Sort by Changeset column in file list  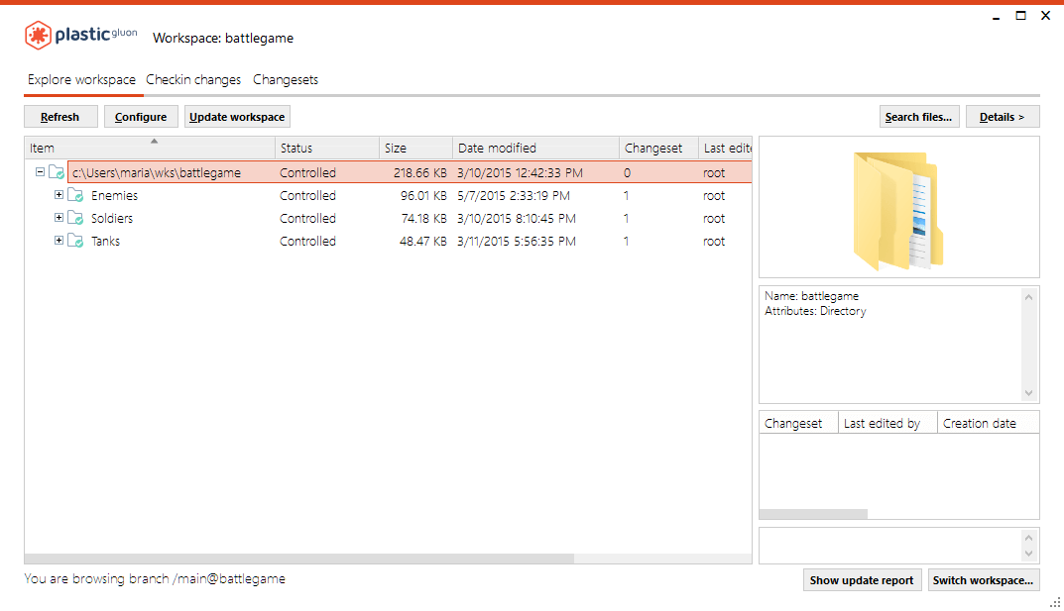pyautogui.click(x=658, y=148)
